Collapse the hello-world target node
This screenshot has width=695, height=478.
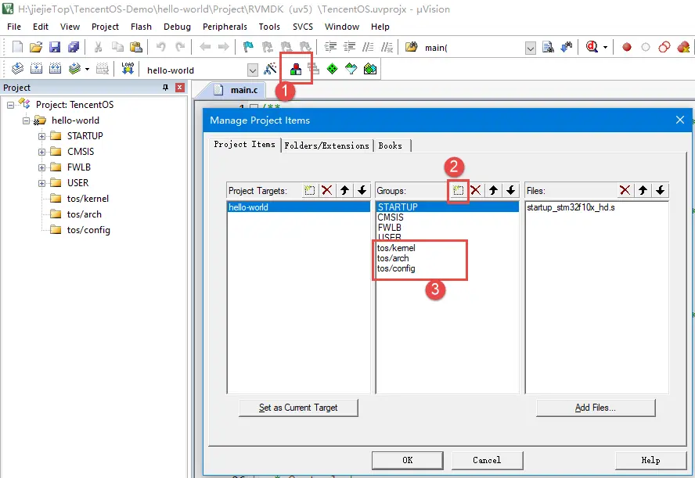tap(26, 120)
